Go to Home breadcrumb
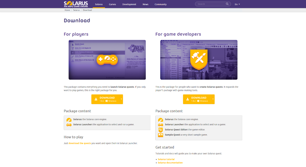 coord(67,10)
